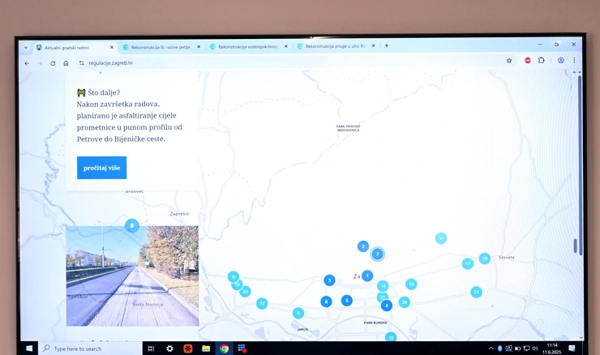Go to the browser home icon

click(66, 63)
